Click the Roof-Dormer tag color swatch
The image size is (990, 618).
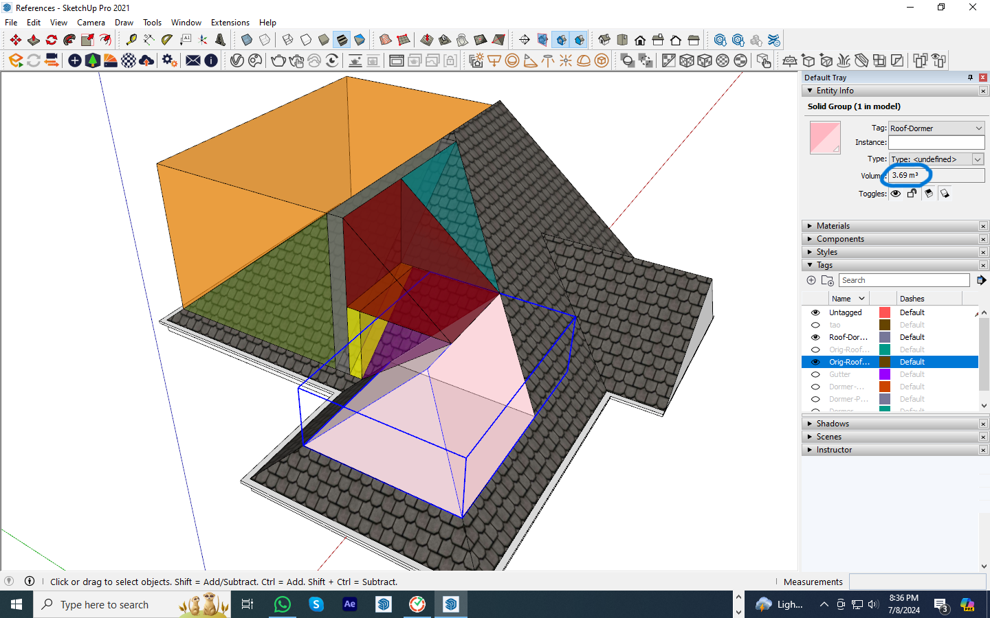coord(885,337)
